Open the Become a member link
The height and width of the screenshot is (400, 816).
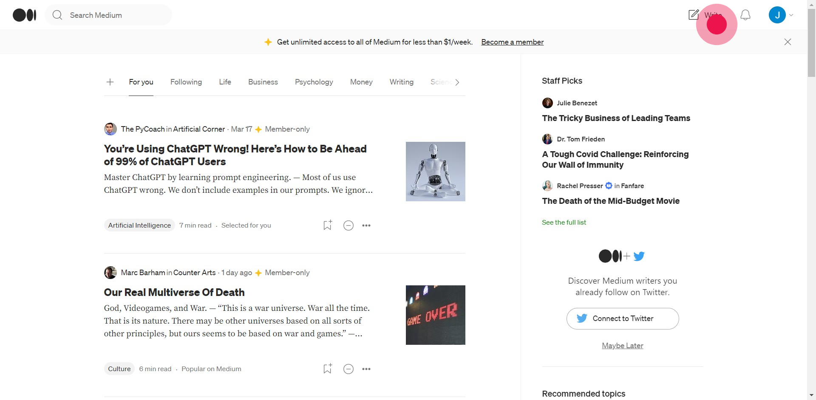click(512, 42)
